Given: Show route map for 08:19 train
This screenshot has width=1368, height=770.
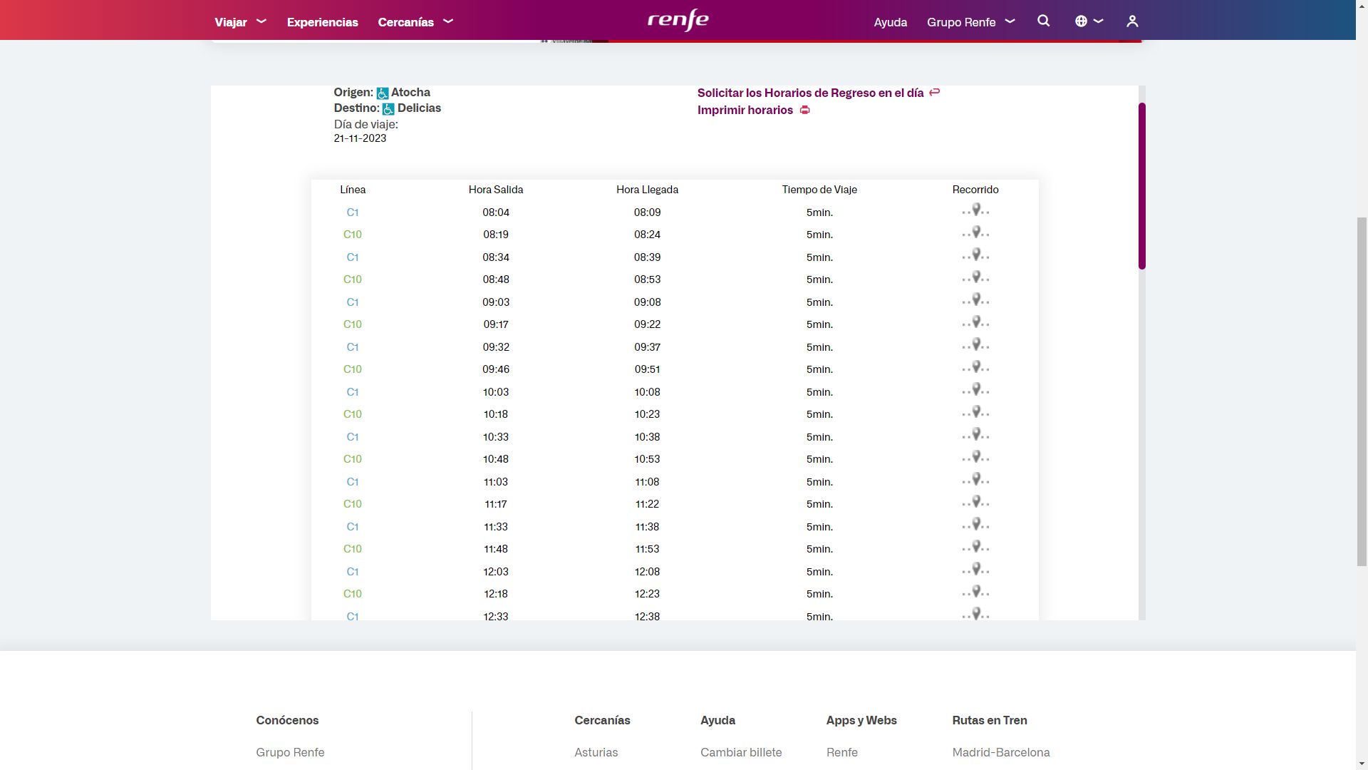Looking at the screenshot, I should [975, 233].
